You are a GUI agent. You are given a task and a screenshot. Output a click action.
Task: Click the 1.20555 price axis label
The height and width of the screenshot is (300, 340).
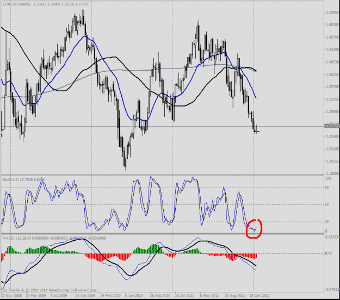click(332, 161)
